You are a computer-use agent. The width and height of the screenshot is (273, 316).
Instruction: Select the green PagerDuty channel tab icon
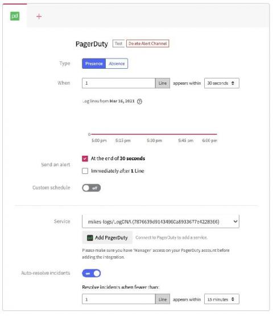point(15,16)
